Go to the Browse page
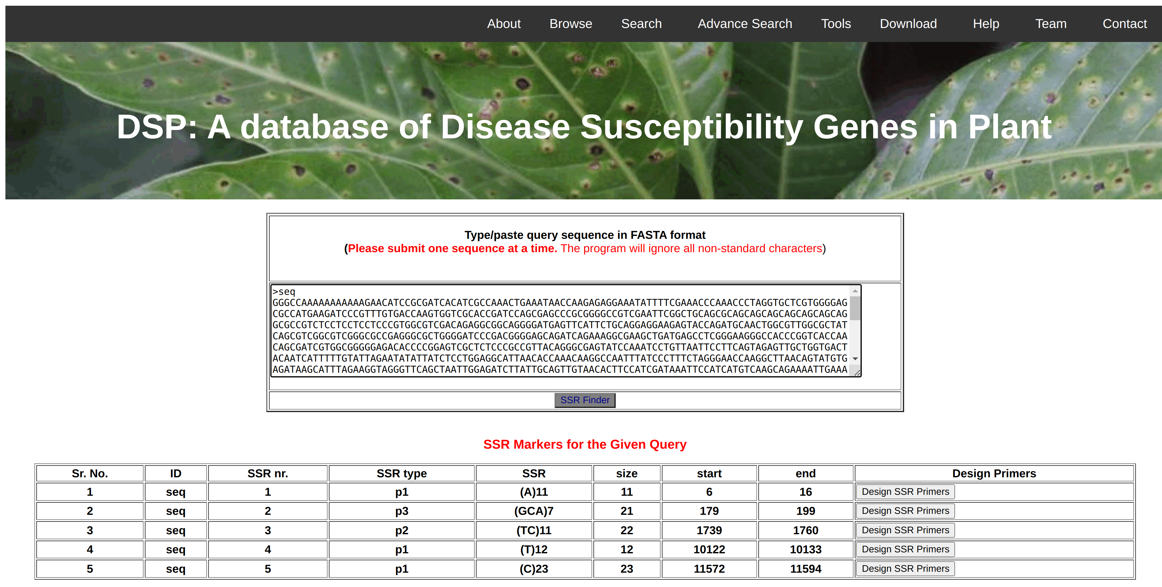Viewport: 1162px width, 587px height. point(570,24)
